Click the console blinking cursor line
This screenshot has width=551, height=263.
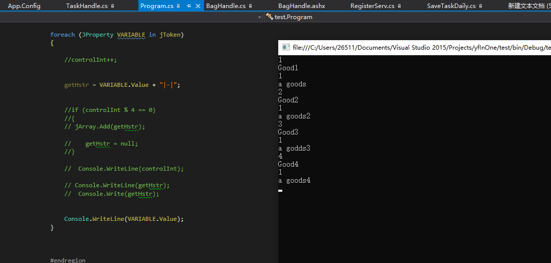280,190
